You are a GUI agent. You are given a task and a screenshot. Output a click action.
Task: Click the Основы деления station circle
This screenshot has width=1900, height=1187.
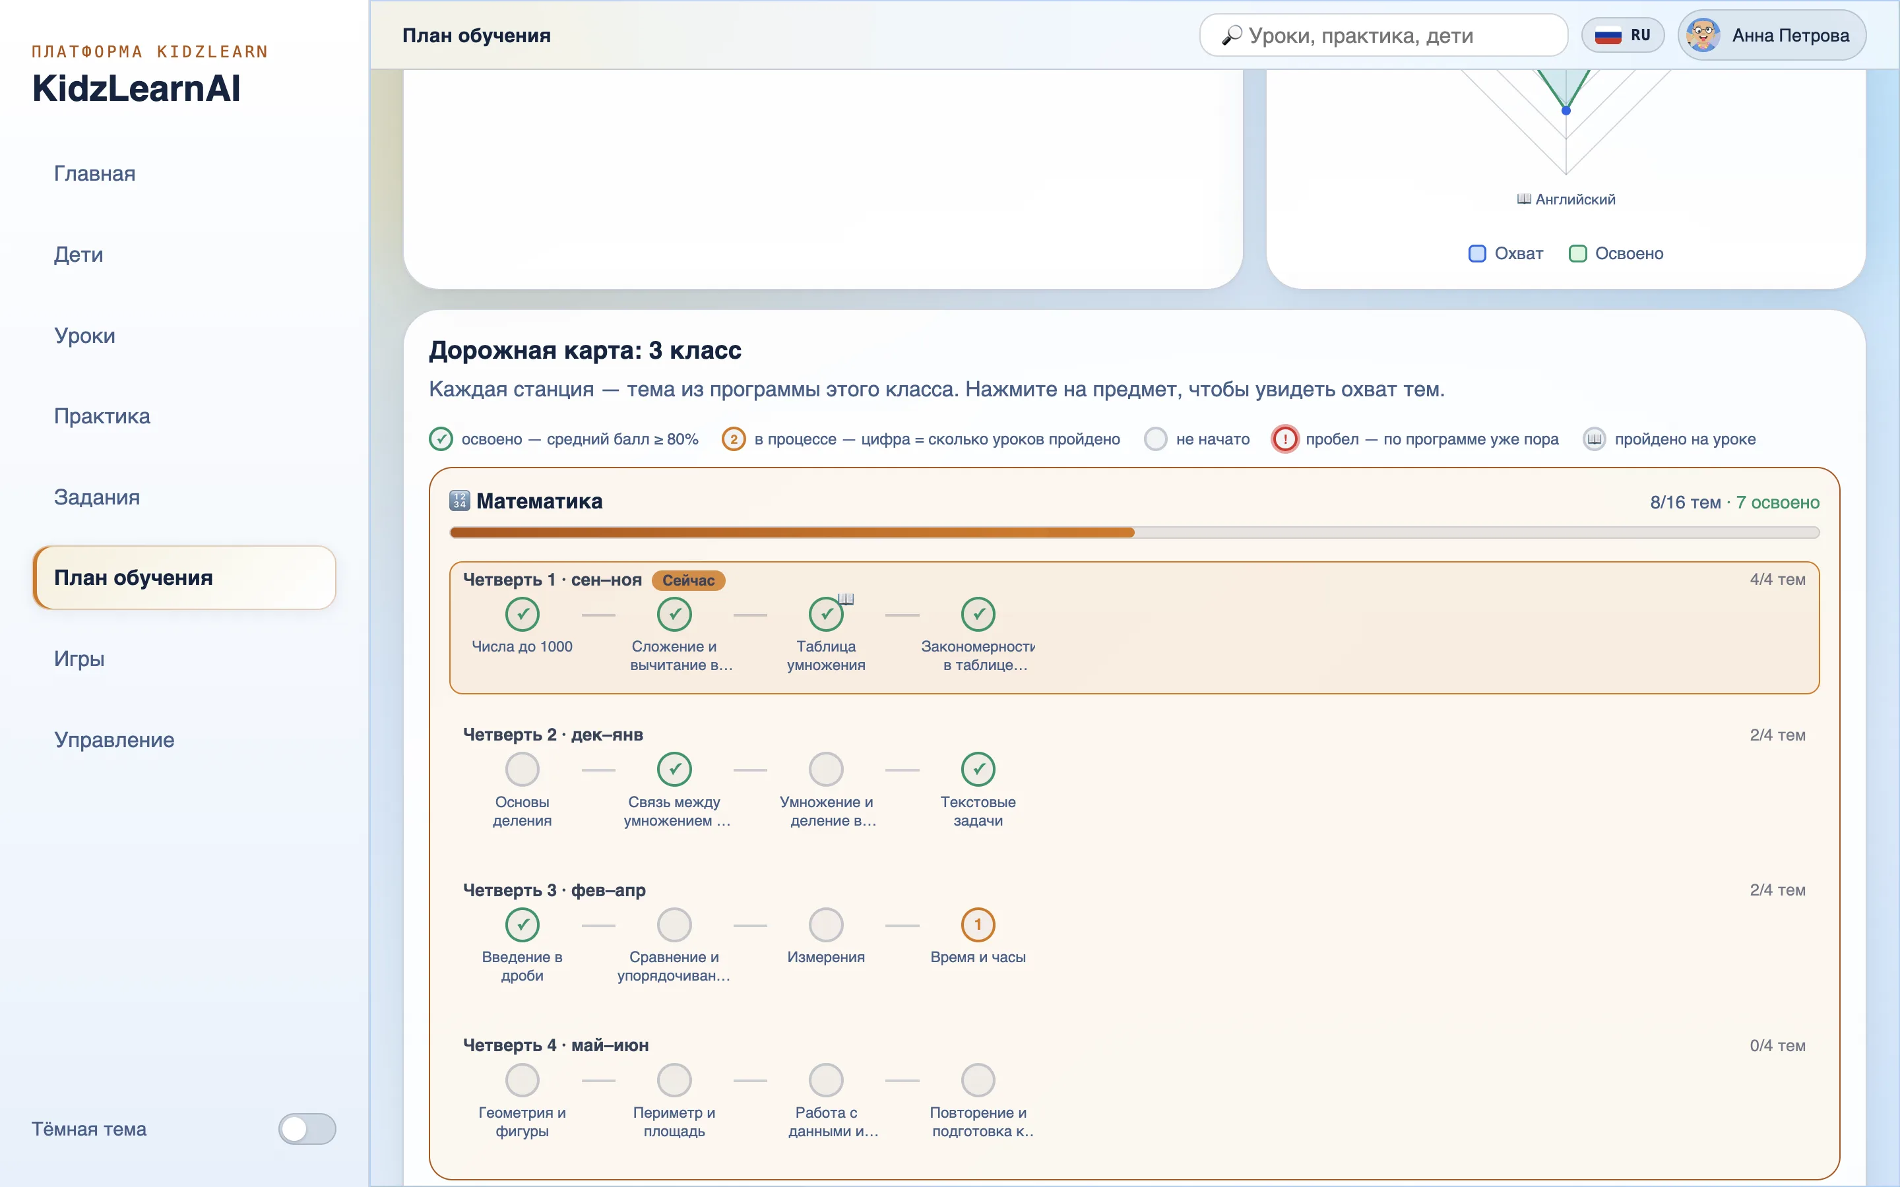coord(522,770)
